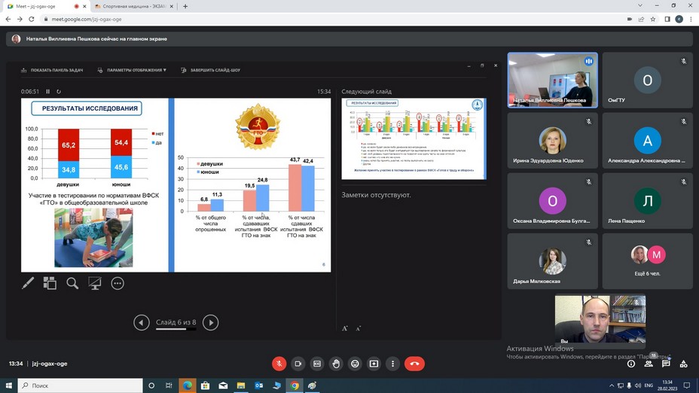Click ПОКАЗАТЬ ПАНЕЛЬ ЗАДАЧ
699x393 pixels.
(52, 70)
